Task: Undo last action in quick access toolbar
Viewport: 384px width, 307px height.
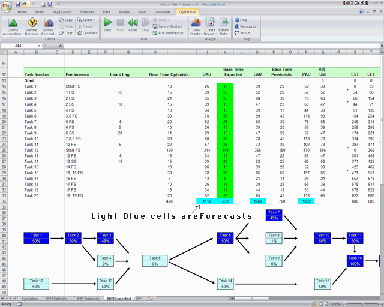Action: tap(24, 4)
